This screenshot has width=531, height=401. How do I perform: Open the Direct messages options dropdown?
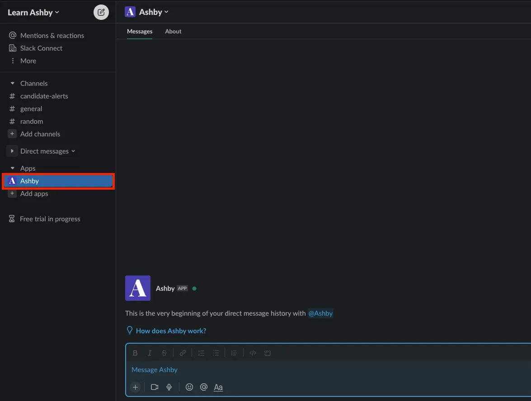point(73,151)
